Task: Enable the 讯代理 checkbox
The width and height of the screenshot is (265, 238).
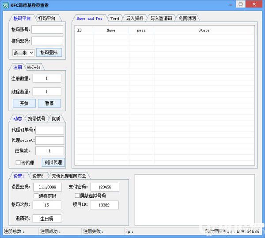Action: (18, 162)
